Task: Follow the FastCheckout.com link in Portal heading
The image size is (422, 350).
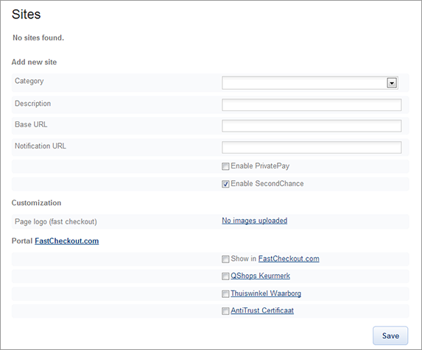Action: (x=67, y=241)
